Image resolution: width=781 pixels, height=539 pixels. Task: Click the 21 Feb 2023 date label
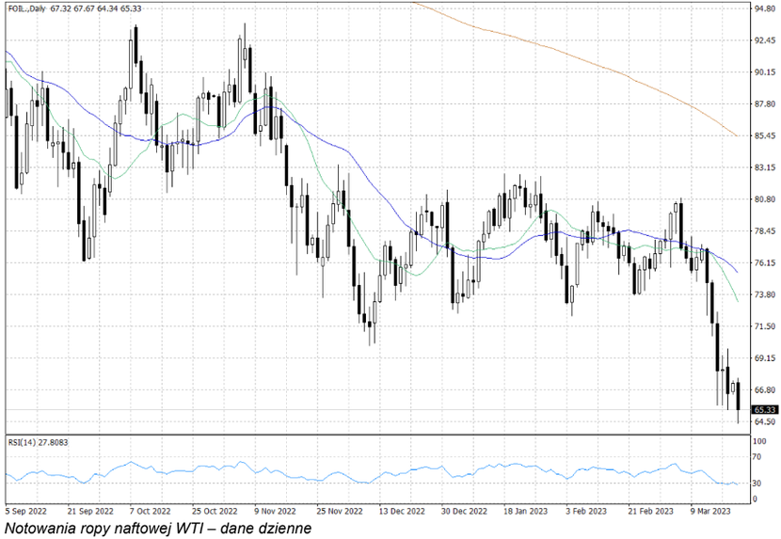(x=650, y=511)
